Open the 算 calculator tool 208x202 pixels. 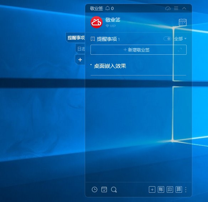click(179, 189)
